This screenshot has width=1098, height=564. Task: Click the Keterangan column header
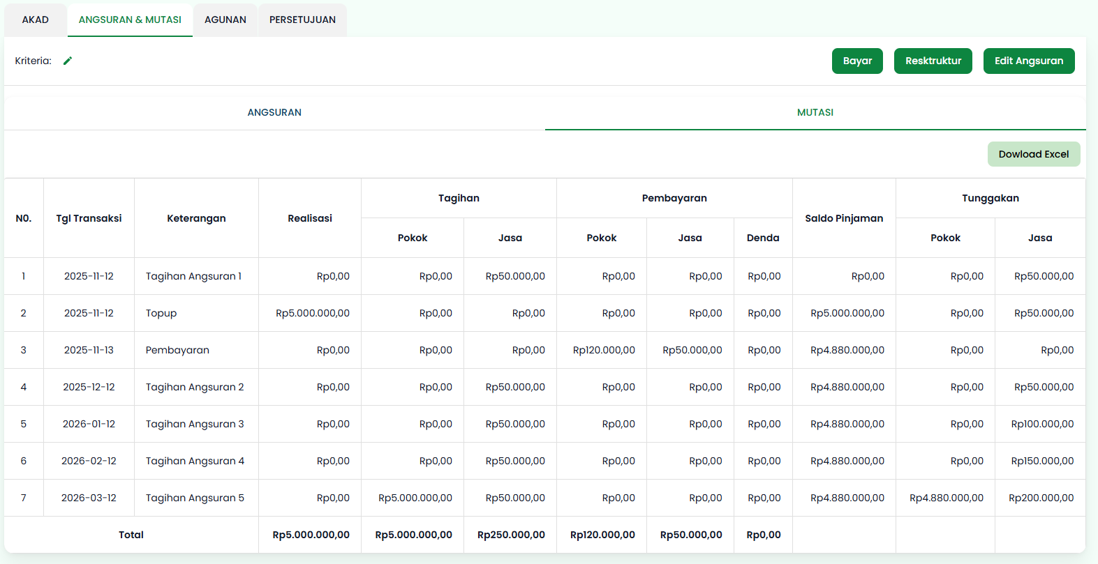pyautogui.click(x=196, y=218)
